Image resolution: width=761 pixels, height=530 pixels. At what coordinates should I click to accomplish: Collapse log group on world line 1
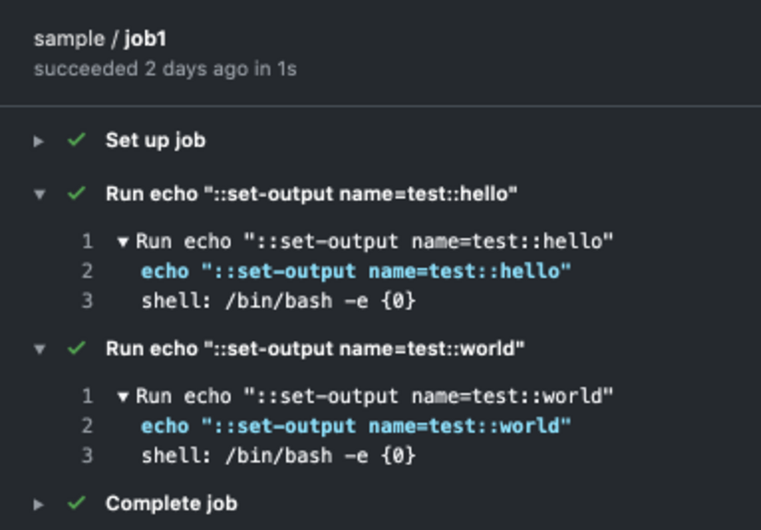(123, 397)
